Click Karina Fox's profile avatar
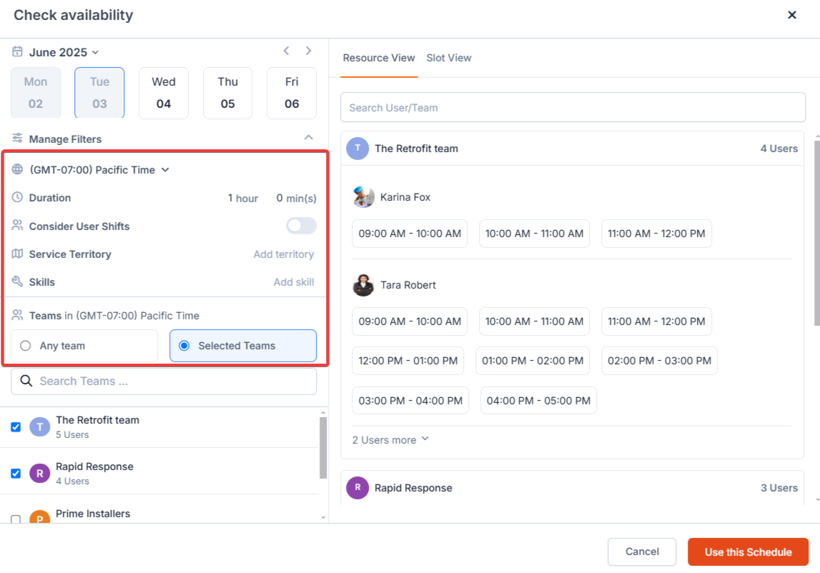Image resolution: width=820 pixels, height=573 pixels. click(363, 197)
